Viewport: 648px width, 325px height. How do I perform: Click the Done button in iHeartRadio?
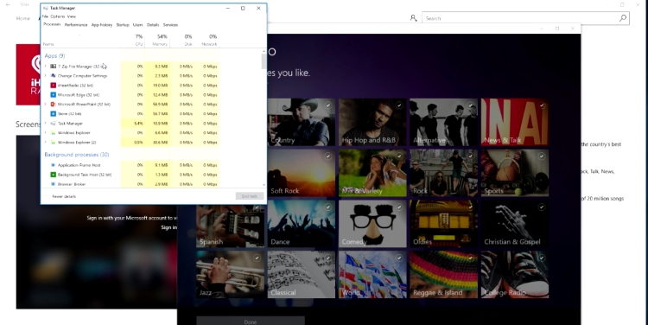[251, 322]
